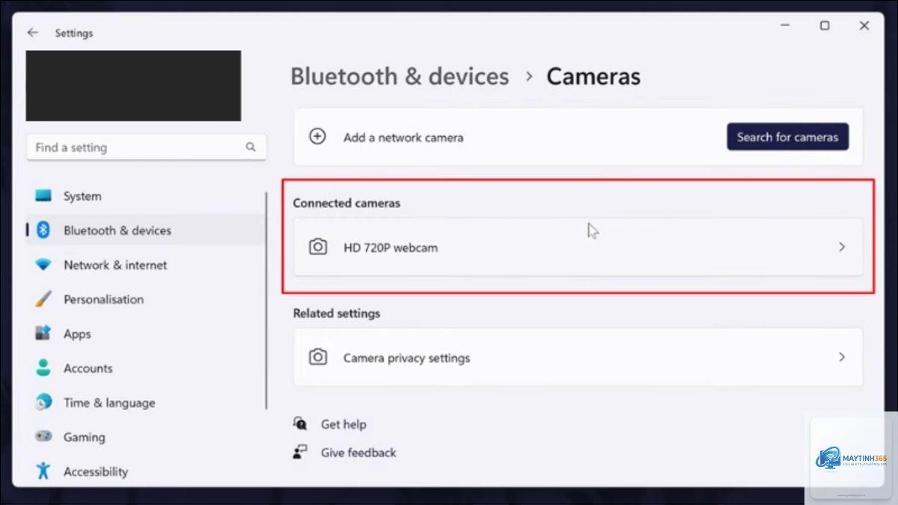Click the Gaming controller icon
Screen dimensions: 898x505
point(43,437)
